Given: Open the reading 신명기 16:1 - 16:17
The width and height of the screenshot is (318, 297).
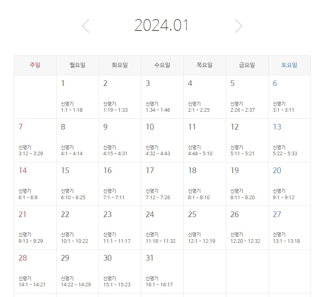Looking at the screenshot, I should tap(159, 282).
